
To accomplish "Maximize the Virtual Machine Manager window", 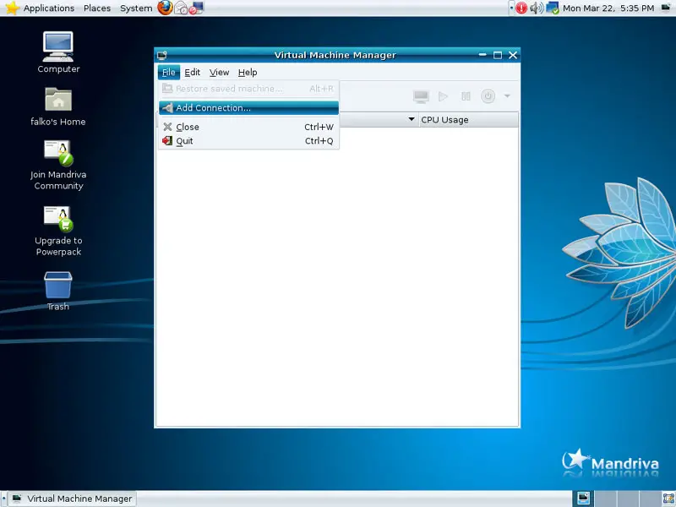I will click(498, 55).
